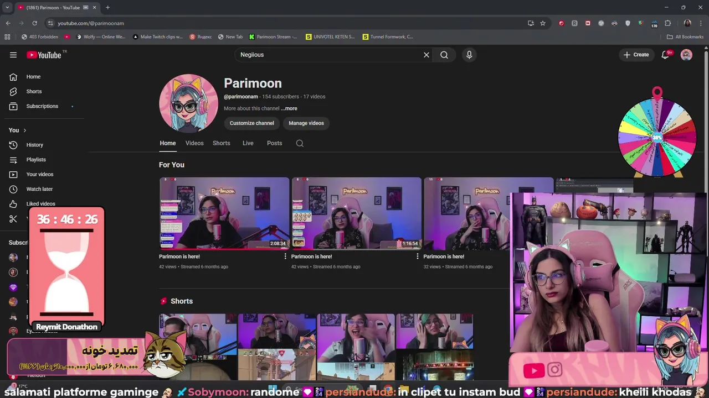Open the account avatar menu in YouTube

[686, 55]
